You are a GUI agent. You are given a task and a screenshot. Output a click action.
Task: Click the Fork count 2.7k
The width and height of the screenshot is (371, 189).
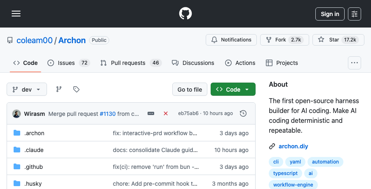[x=296, y=39]
